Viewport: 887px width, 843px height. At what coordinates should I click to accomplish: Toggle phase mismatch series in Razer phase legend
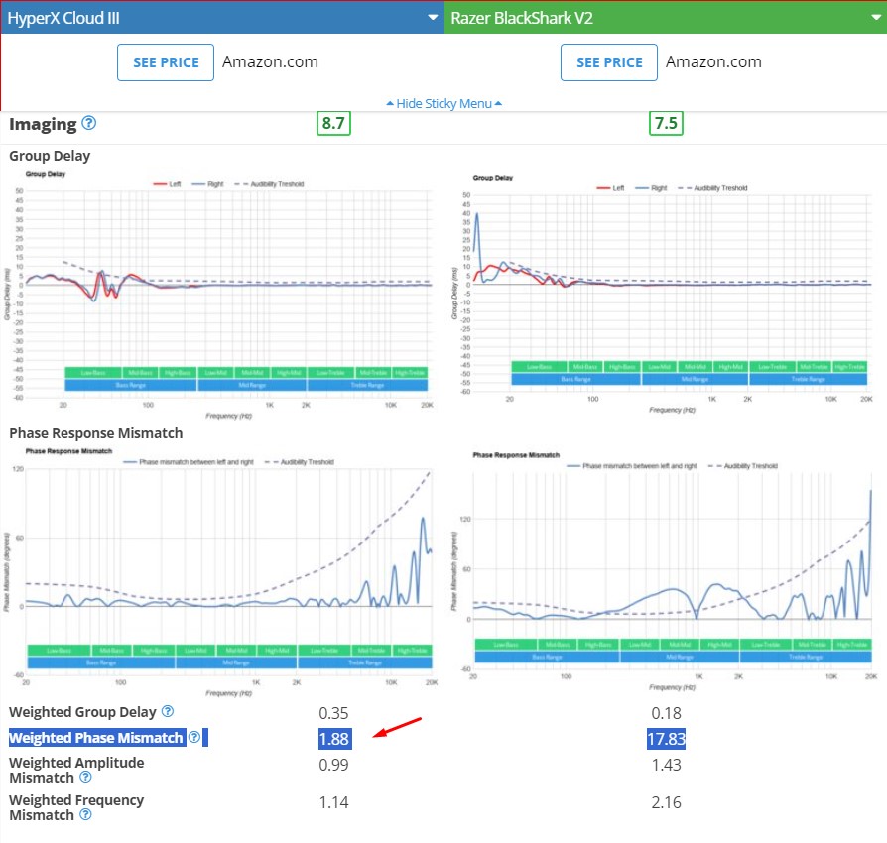click(632, 466)
